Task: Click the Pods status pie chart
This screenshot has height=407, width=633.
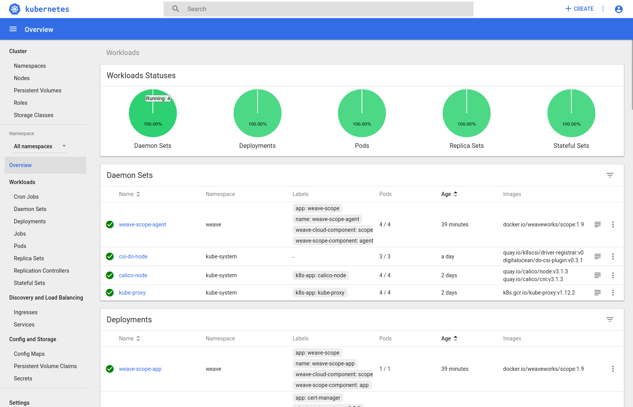Action: [x=362, y=113]
